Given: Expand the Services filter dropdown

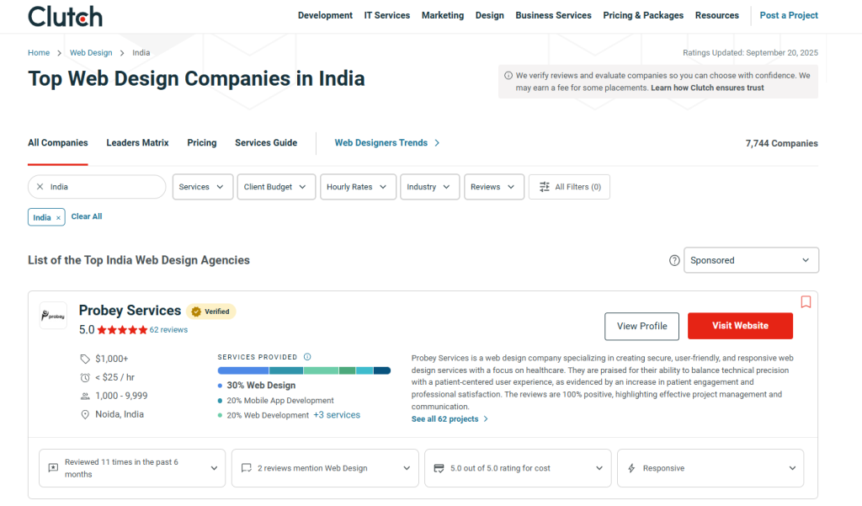Looking at the screenshot, I should coord(203,187).
